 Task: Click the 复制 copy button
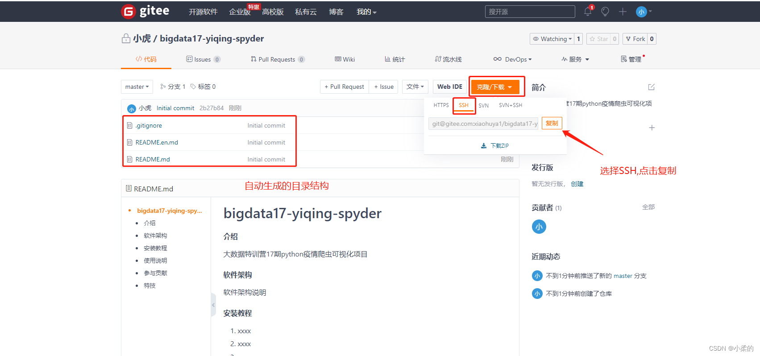click(552, 123)
